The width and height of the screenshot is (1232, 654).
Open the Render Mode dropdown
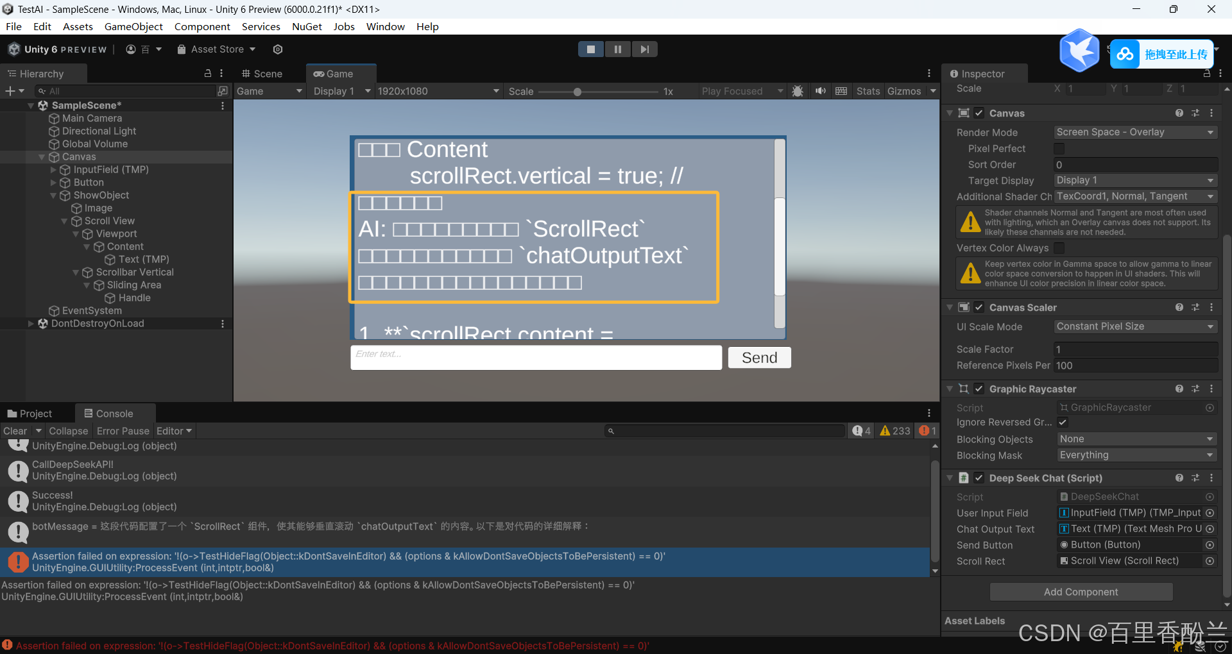pos(1135,132)
